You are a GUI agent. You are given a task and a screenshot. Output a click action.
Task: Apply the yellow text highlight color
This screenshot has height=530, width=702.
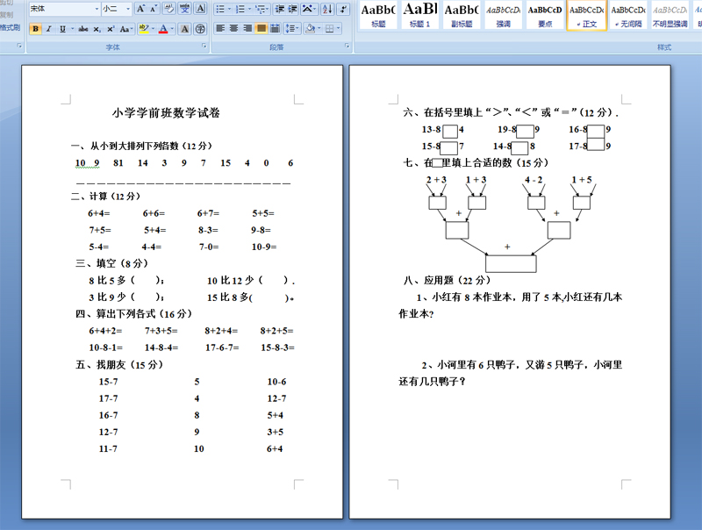(144, 29)
